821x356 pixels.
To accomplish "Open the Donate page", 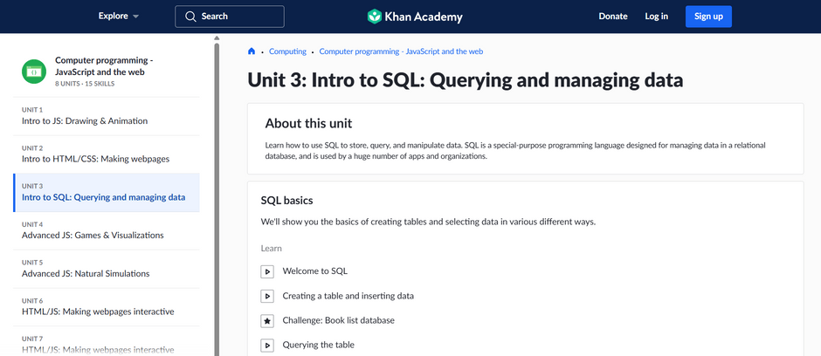I will pos(612,17).
